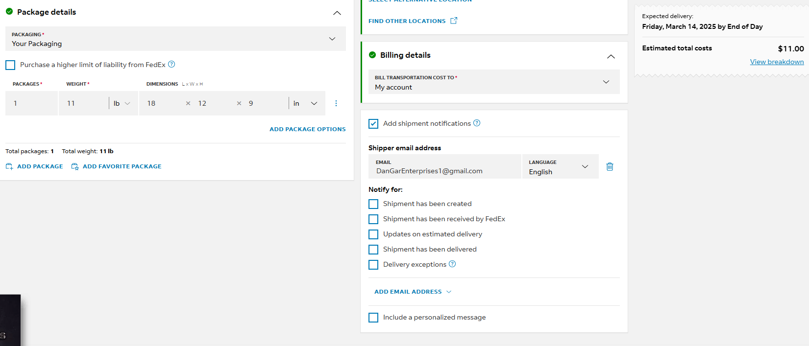Click the Add Package link
Image resolution: width=809 pixels, height=346 pixels.
40,166
